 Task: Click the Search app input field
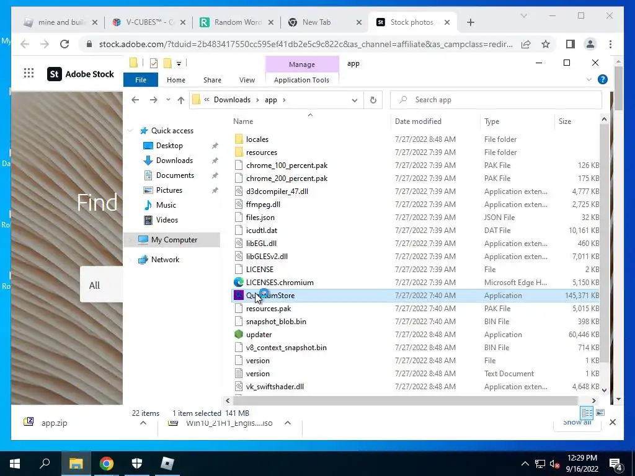tap(496, 100)
